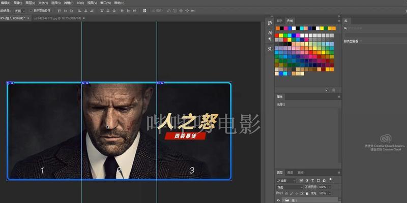Open the 视图(V) menu
Screen dimensions: 407x203
click(92, 3)
